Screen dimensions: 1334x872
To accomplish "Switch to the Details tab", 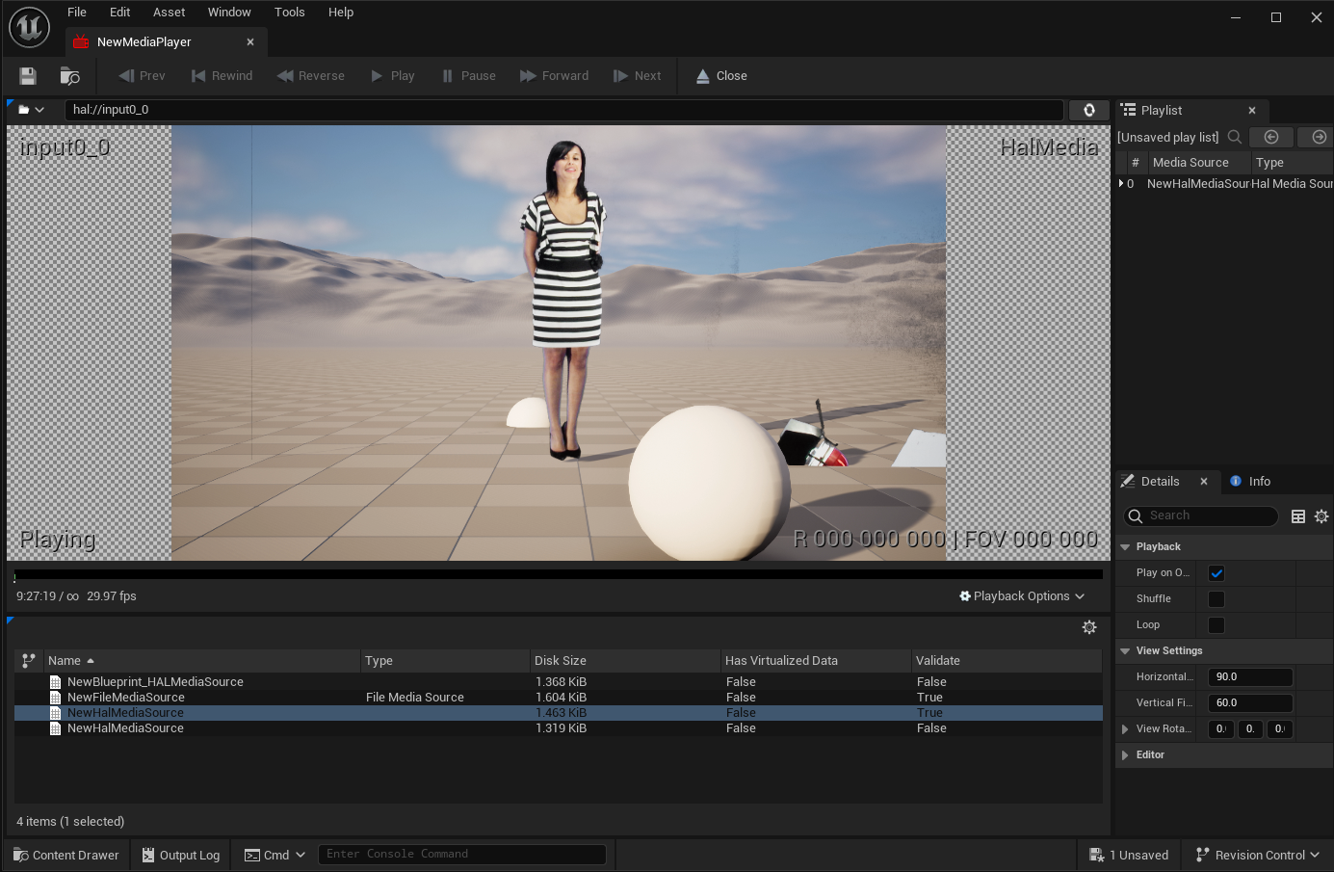I will click(1160, 482).
